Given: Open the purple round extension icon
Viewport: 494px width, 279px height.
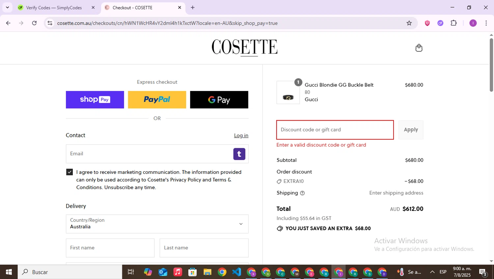Looking at the screenshot, I should point(440,23).
